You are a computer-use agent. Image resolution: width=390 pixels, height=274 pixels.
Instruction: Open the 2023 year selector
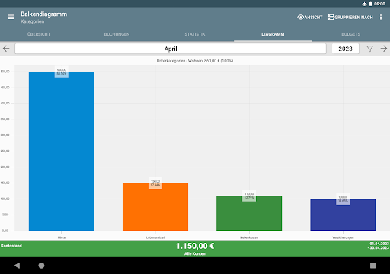(345, 49)
